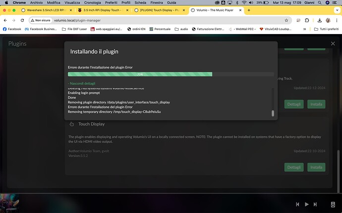
Task: Open the Visualizza menu
Action: click(x=72, y=2)
